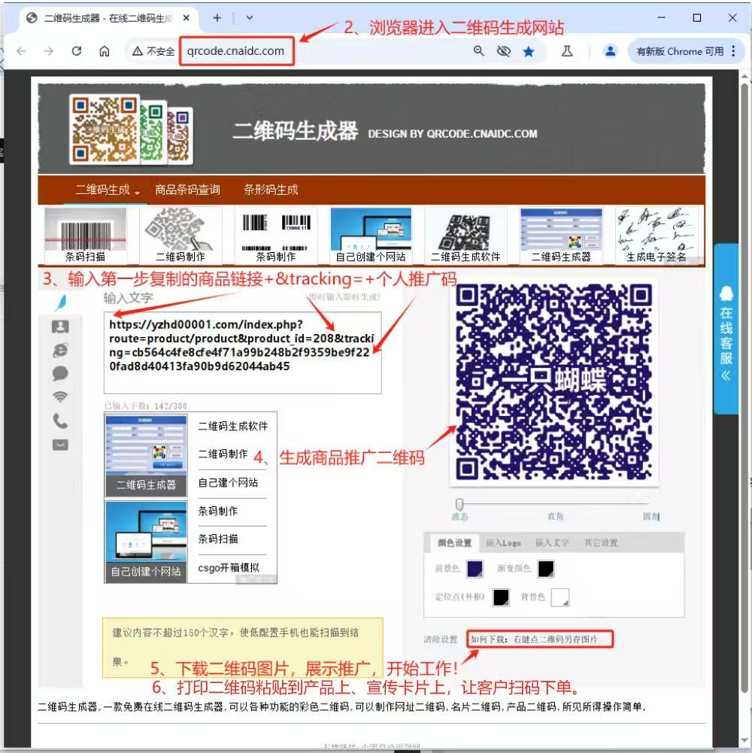This screenshot has width=752, height=753.
Task: Select the contact card icon in sidebar
Action: tap(60, 326)
